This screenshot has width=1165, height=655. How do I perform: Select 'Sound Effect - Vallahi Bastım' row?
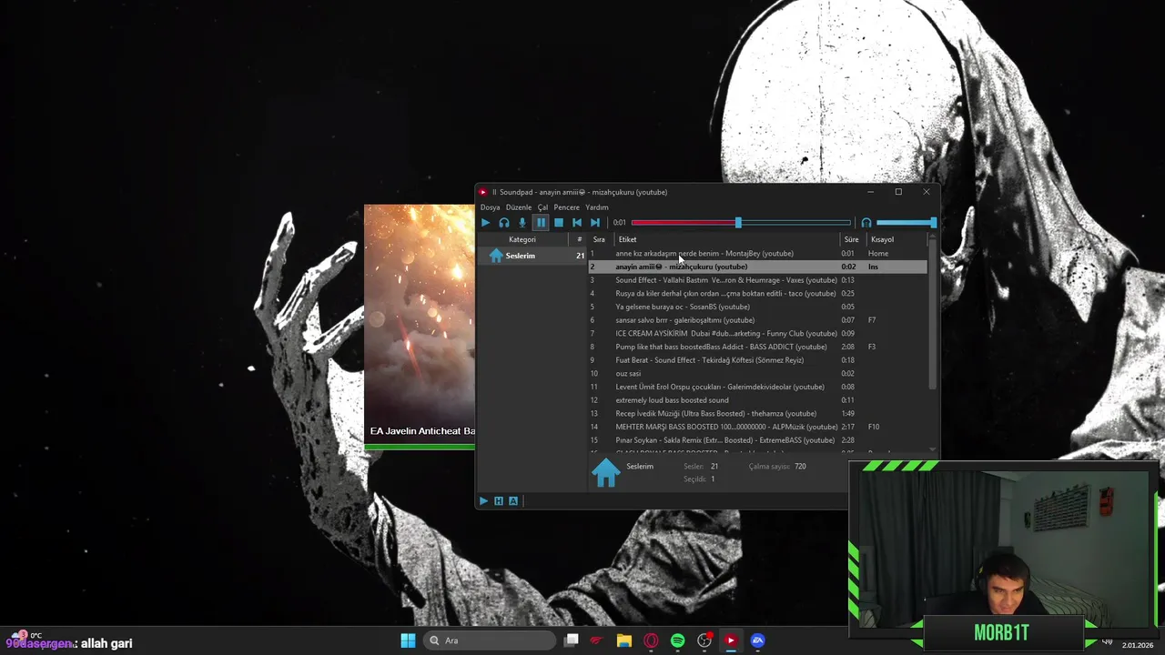click(757, 280)
